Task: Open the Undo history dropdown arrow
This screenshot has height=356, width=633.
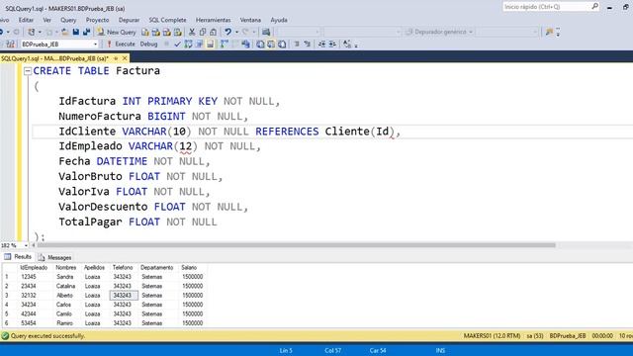Action: [x=236, y=32]
